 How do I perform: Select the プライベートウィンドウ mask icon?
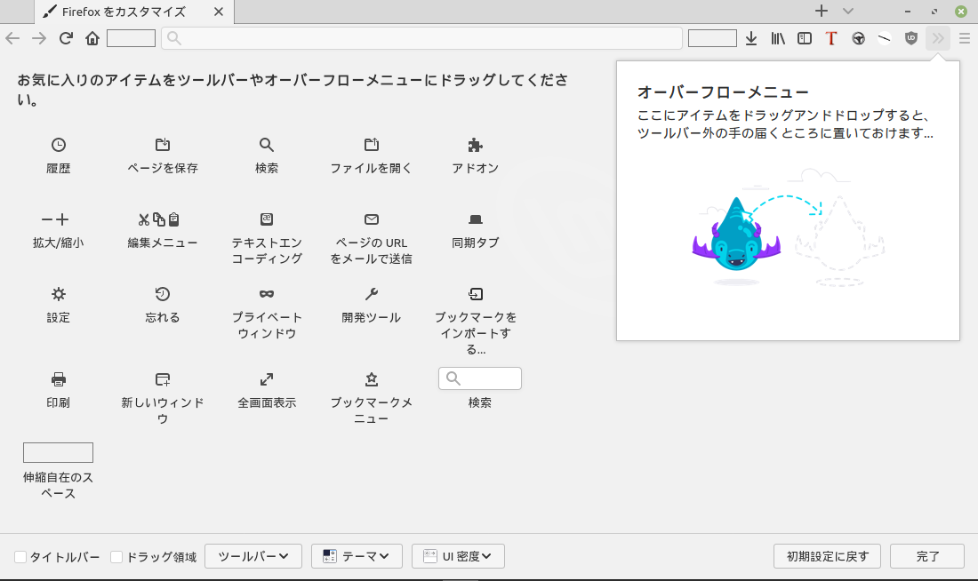pos(267,294)
